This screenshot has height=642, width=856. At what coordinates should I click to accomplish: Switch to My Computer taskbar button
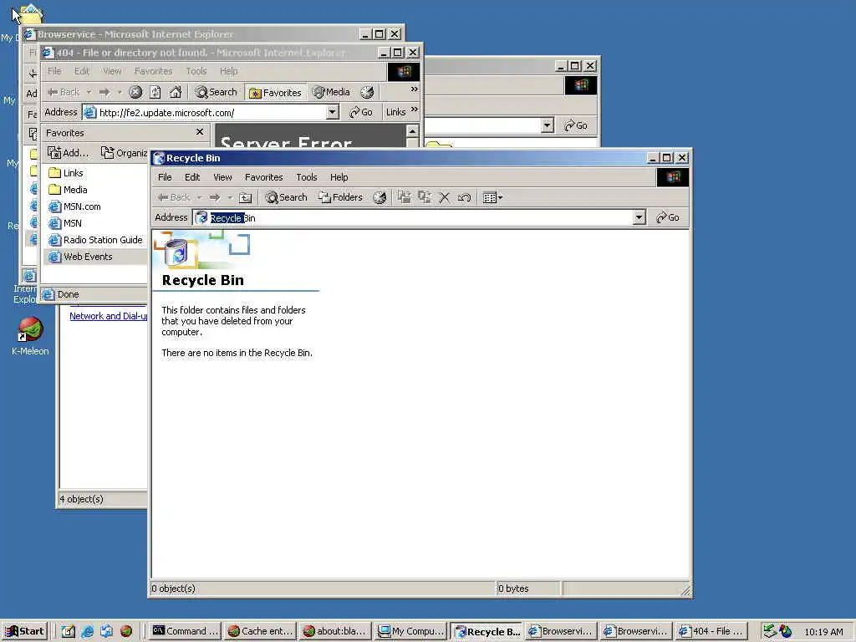[x=411, y=631]
